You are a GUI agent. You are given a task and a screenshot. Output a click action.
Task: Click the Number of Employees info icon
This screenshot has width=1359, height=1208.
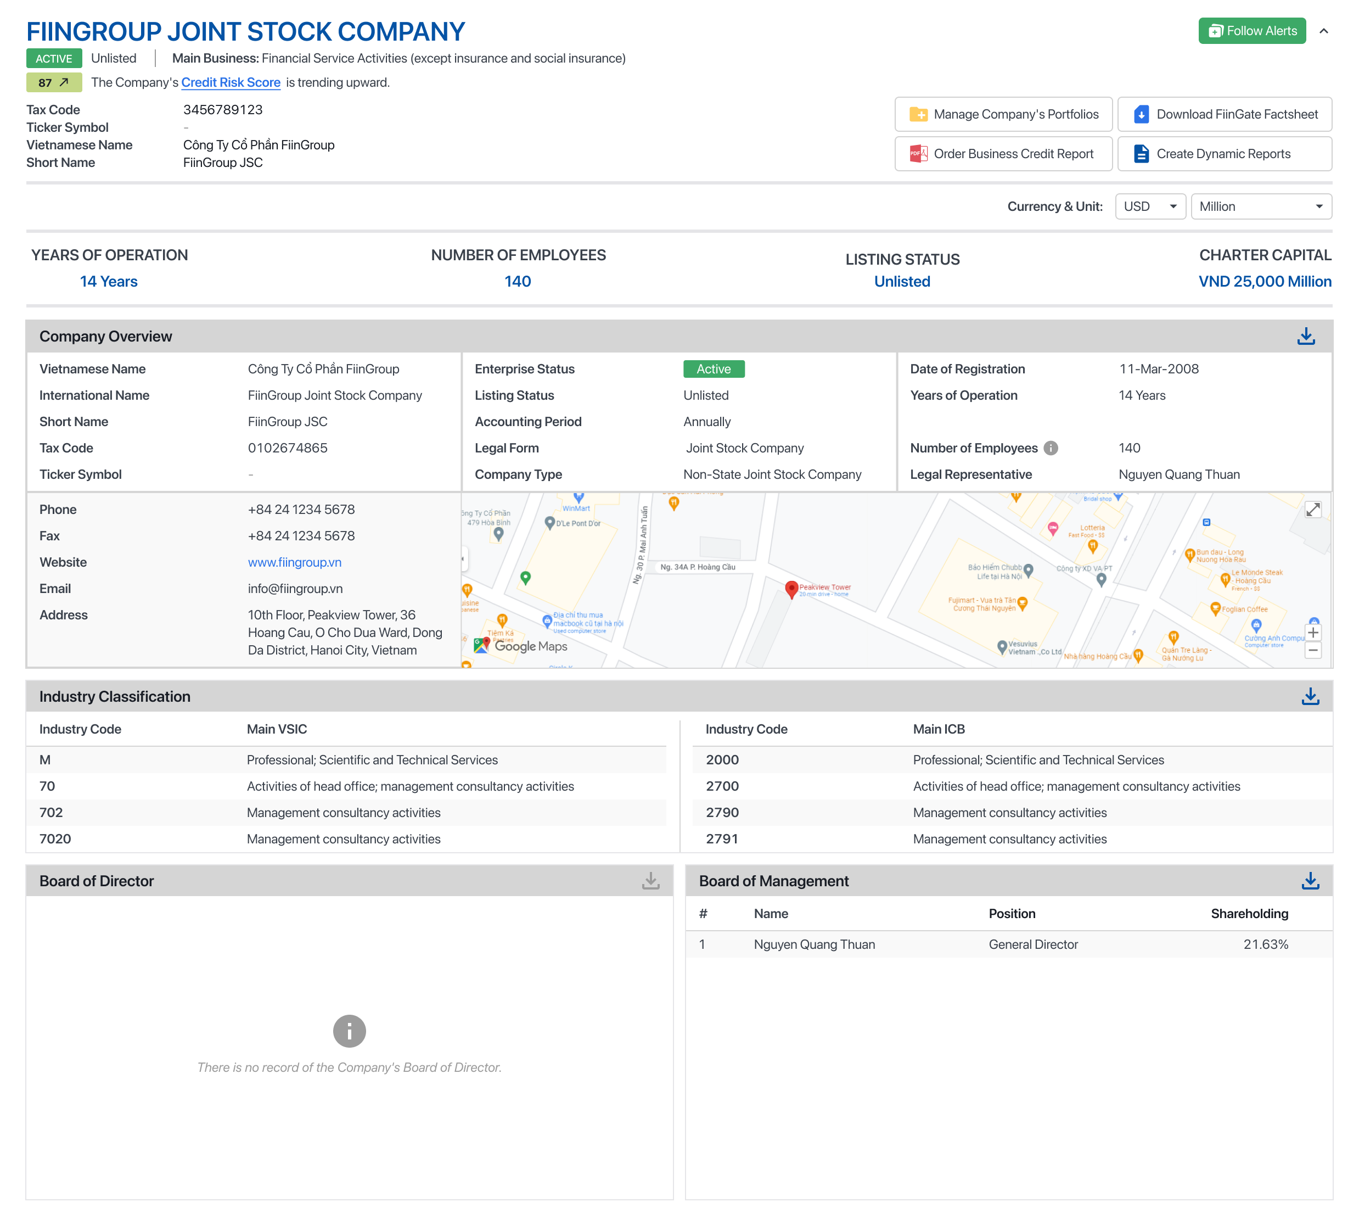coord(1051,449)
